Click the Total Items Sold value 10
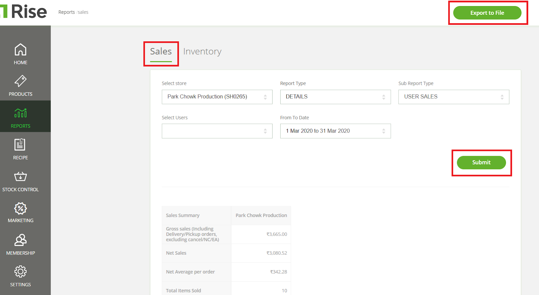 coord(284,291)
